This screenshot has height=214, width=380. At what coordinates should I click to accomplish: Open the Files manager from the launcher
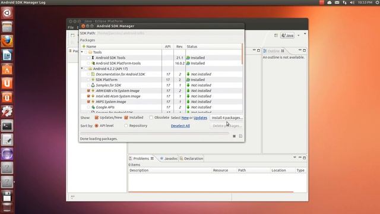coord(7,27)
